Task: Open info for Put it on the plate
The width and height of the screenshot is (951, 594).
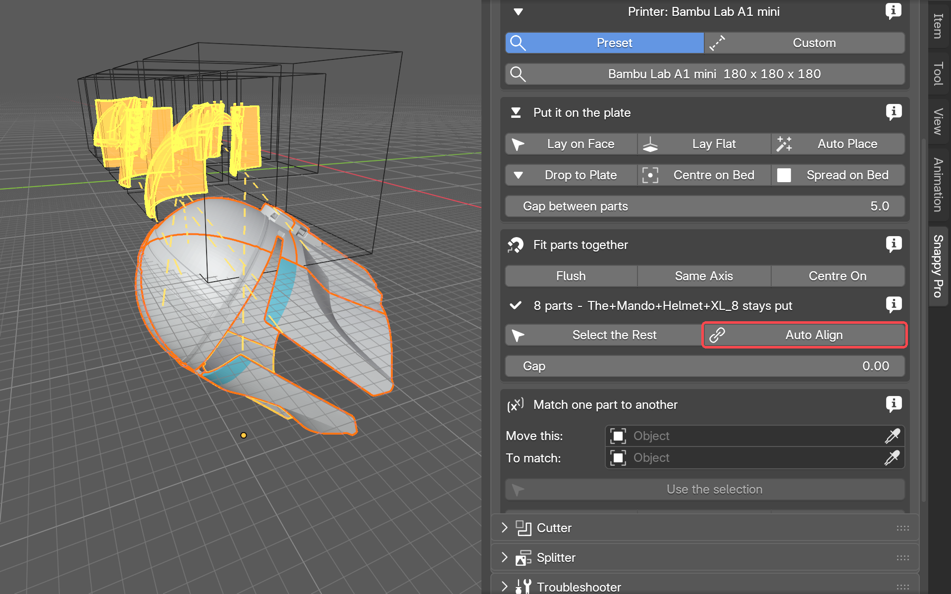Action: point(893,112)
